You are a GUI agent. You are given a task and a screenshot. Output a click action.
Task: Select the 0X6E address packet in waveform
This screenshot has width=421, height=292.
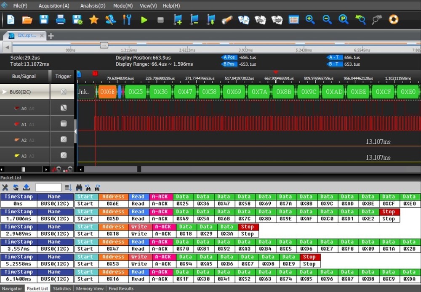[107, 92]
